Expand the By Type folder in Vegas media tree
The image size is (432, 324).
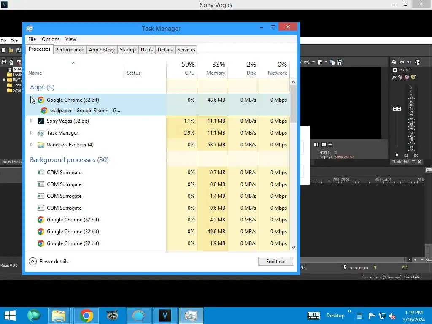point(3,80)
